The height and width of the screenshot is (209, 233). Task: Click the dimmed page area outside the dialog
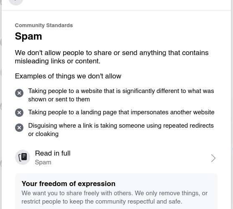click(232, 104)
